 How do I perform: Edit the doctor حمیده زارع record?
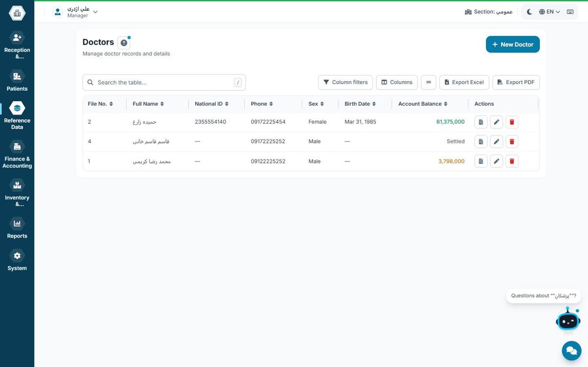[496, 122]
